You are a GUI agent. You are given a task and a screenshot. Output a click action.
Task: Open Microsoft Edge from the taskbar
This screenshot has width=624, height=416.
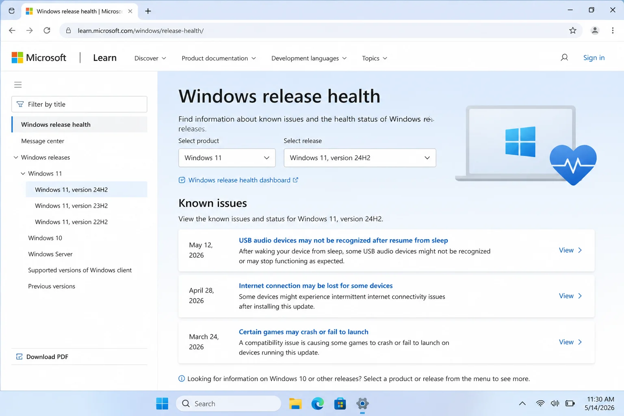click(x=318, y=403)
